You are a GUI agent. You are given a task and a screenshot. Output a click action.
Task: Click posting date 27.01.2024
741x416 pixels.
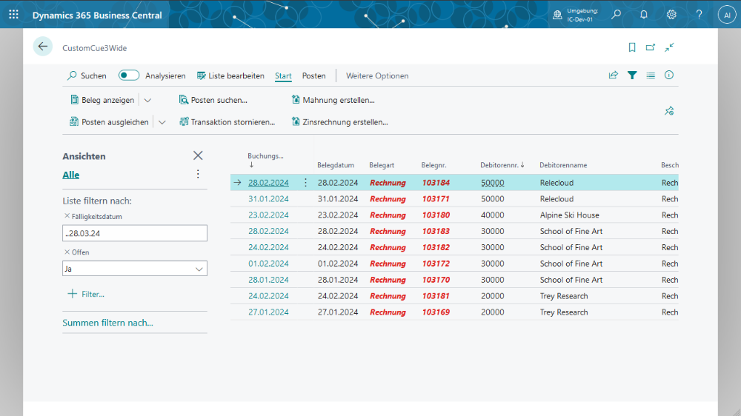pyautogui.click(x=268, y=312)
